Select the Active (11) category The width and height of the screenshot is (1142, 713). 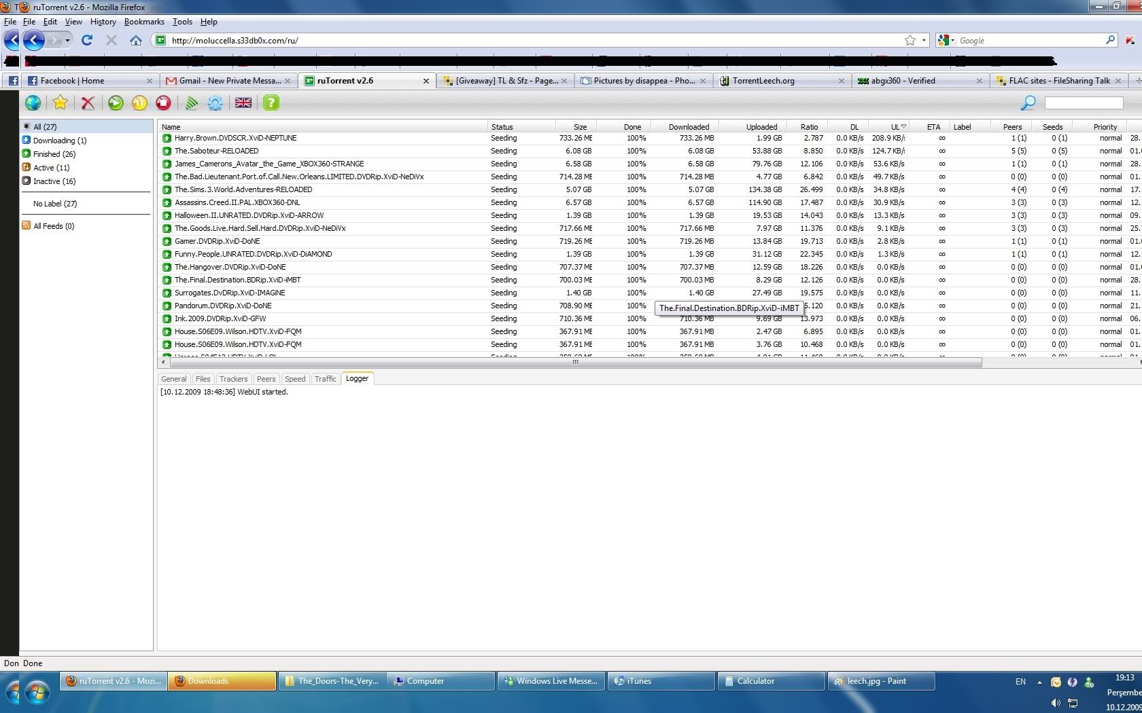click(x=51, y=168)
